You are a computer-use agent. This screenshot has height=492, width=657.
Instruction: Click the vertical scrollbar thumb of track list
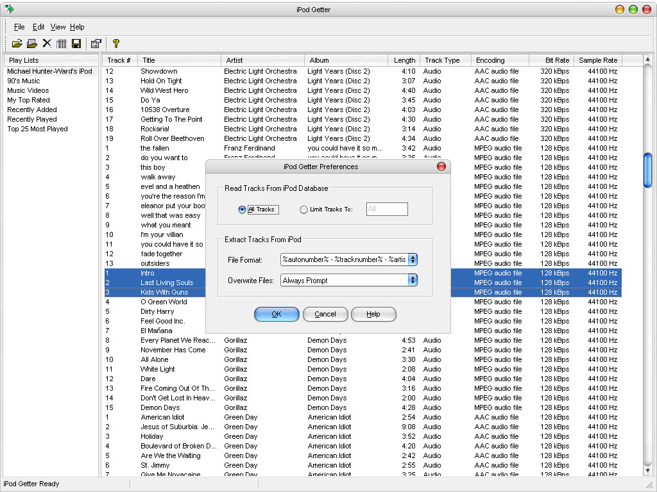[647, 169]
